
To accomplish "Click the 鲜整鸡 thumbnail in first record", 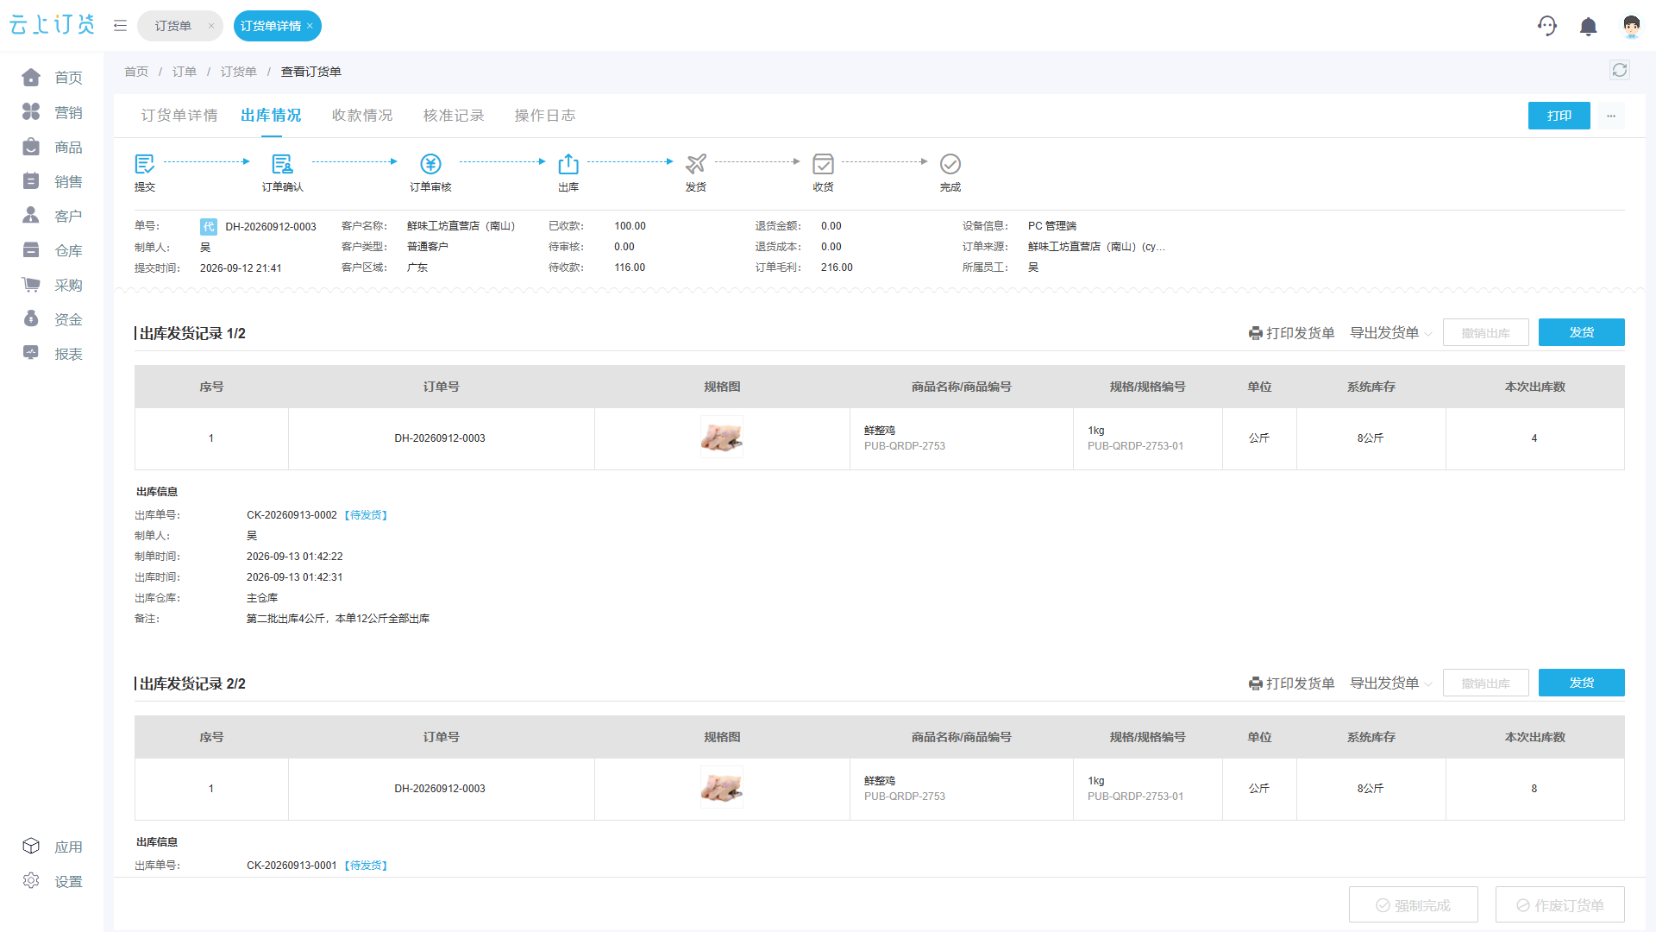I will point(722,438).
